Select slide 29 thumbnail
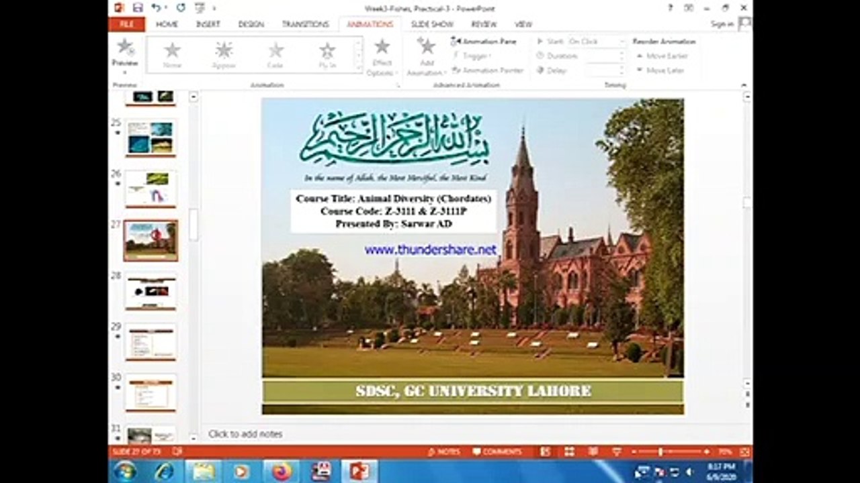 click(150, 342)
